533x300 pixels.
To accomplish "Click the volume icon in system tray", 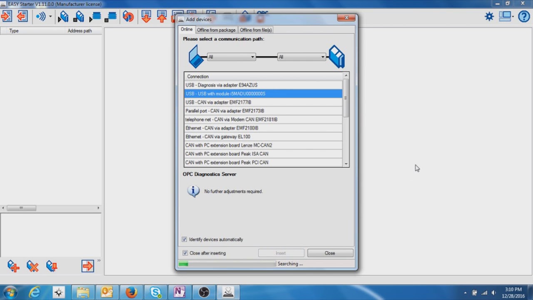I will coord(494,293).
